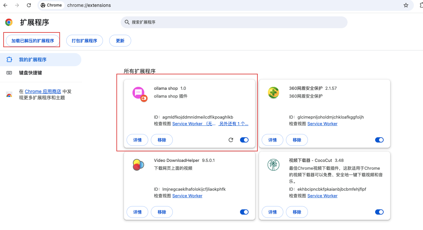Click the ollama shop extension icon

point(140,94)
